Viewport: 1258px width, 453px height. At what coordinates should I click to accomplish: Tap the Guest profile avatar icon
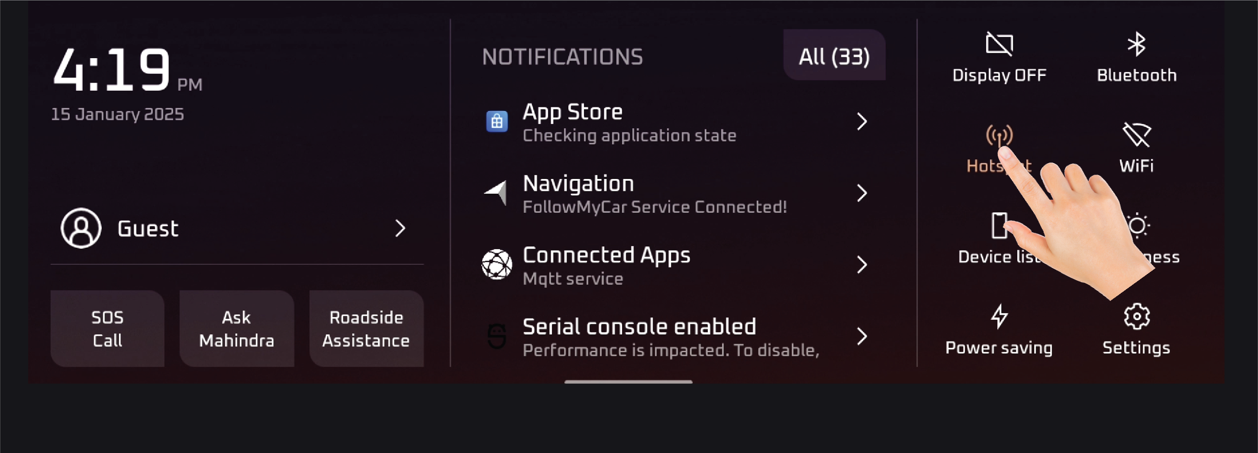(81, 228)
